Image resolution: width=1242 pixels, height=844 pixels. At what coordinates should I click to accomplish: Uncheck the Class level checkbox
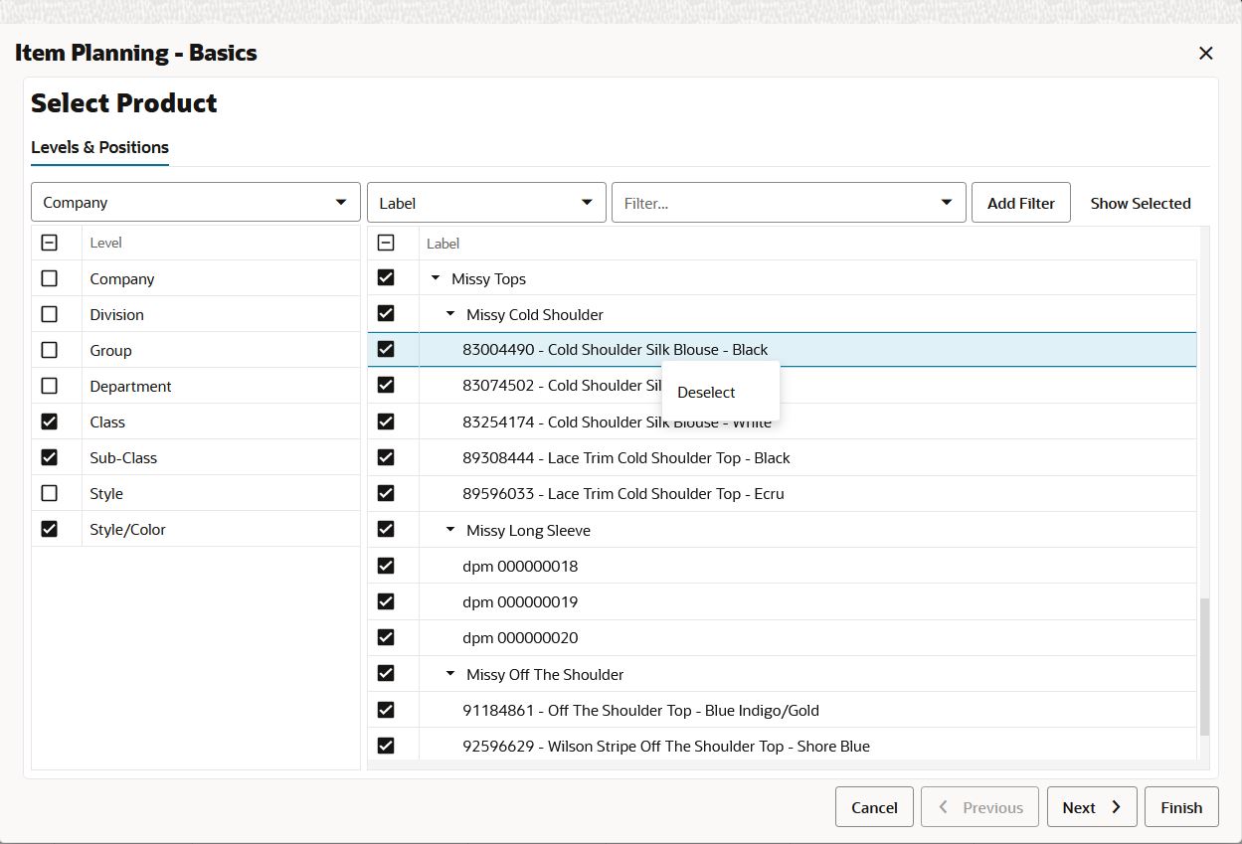50,422
